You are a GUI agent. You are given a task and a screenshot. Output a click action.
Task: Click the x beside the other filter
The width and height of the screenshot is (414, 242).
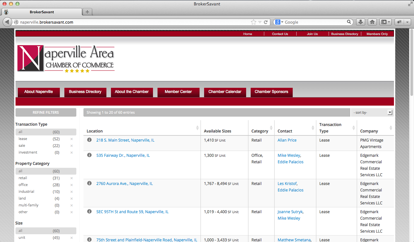coord(72,212)
